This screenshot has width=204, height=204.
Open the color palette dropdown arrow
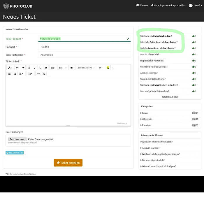pos(112,68)
